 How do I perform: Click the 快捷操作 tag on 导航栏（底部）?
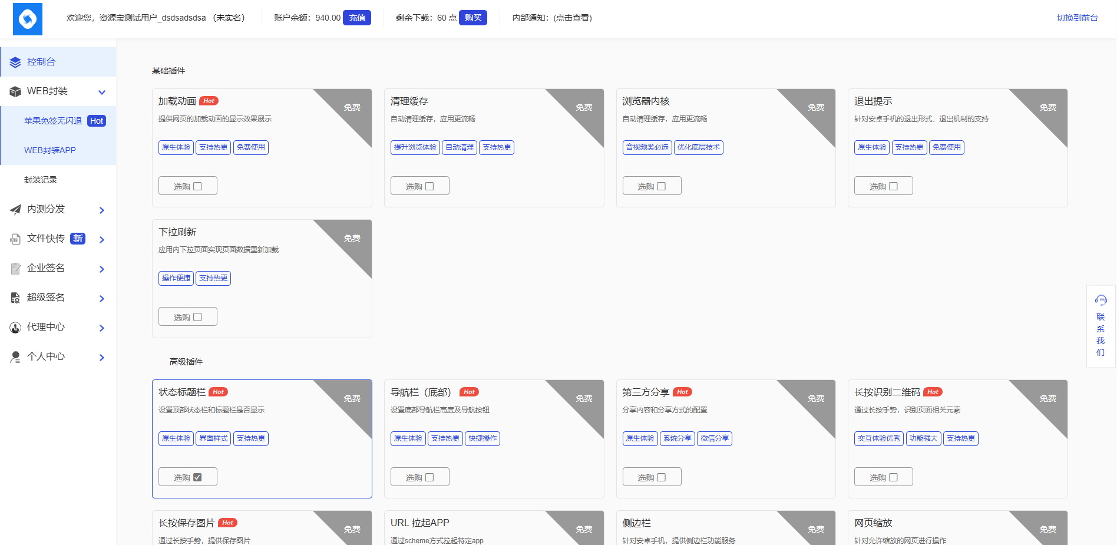[x=483, y=438]
